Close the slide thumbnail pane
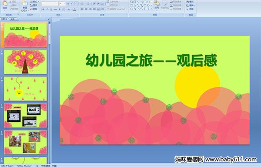 tap(49, 20)
